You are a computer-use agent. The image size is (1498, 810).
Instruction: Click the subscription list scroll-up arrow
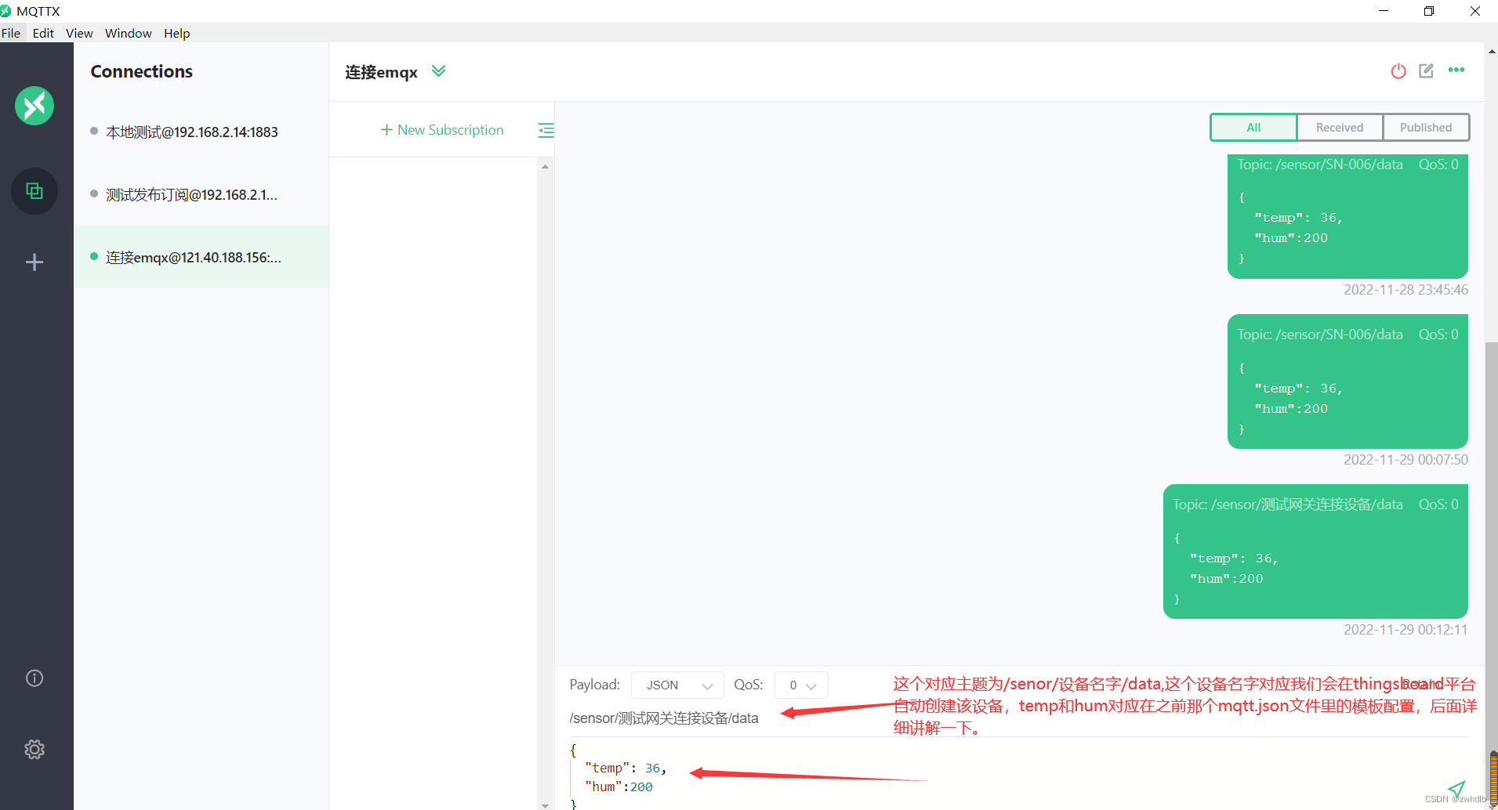pos(545,167)
